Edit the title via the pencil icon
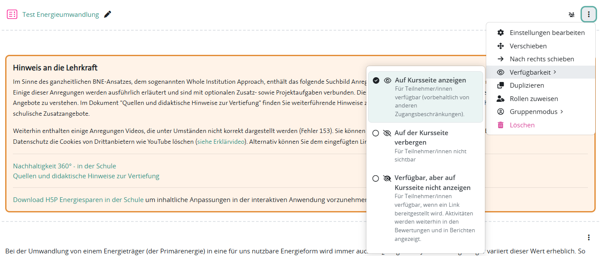 click(108, 15)
